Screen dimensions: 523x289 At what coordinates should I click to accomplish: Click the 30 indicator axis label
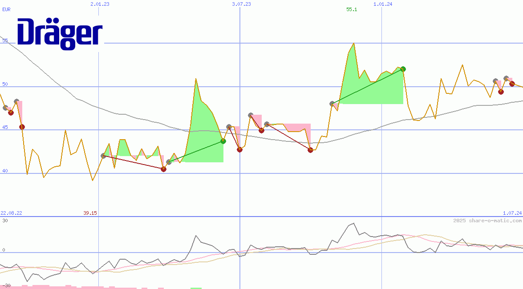5,221
